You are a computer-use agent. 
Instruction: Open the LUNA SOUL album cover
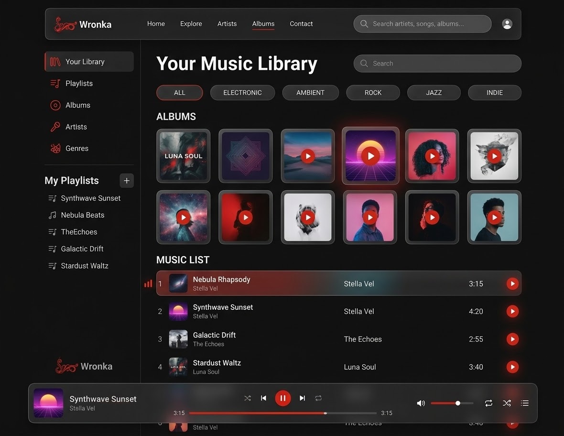(x=184, y=156)
